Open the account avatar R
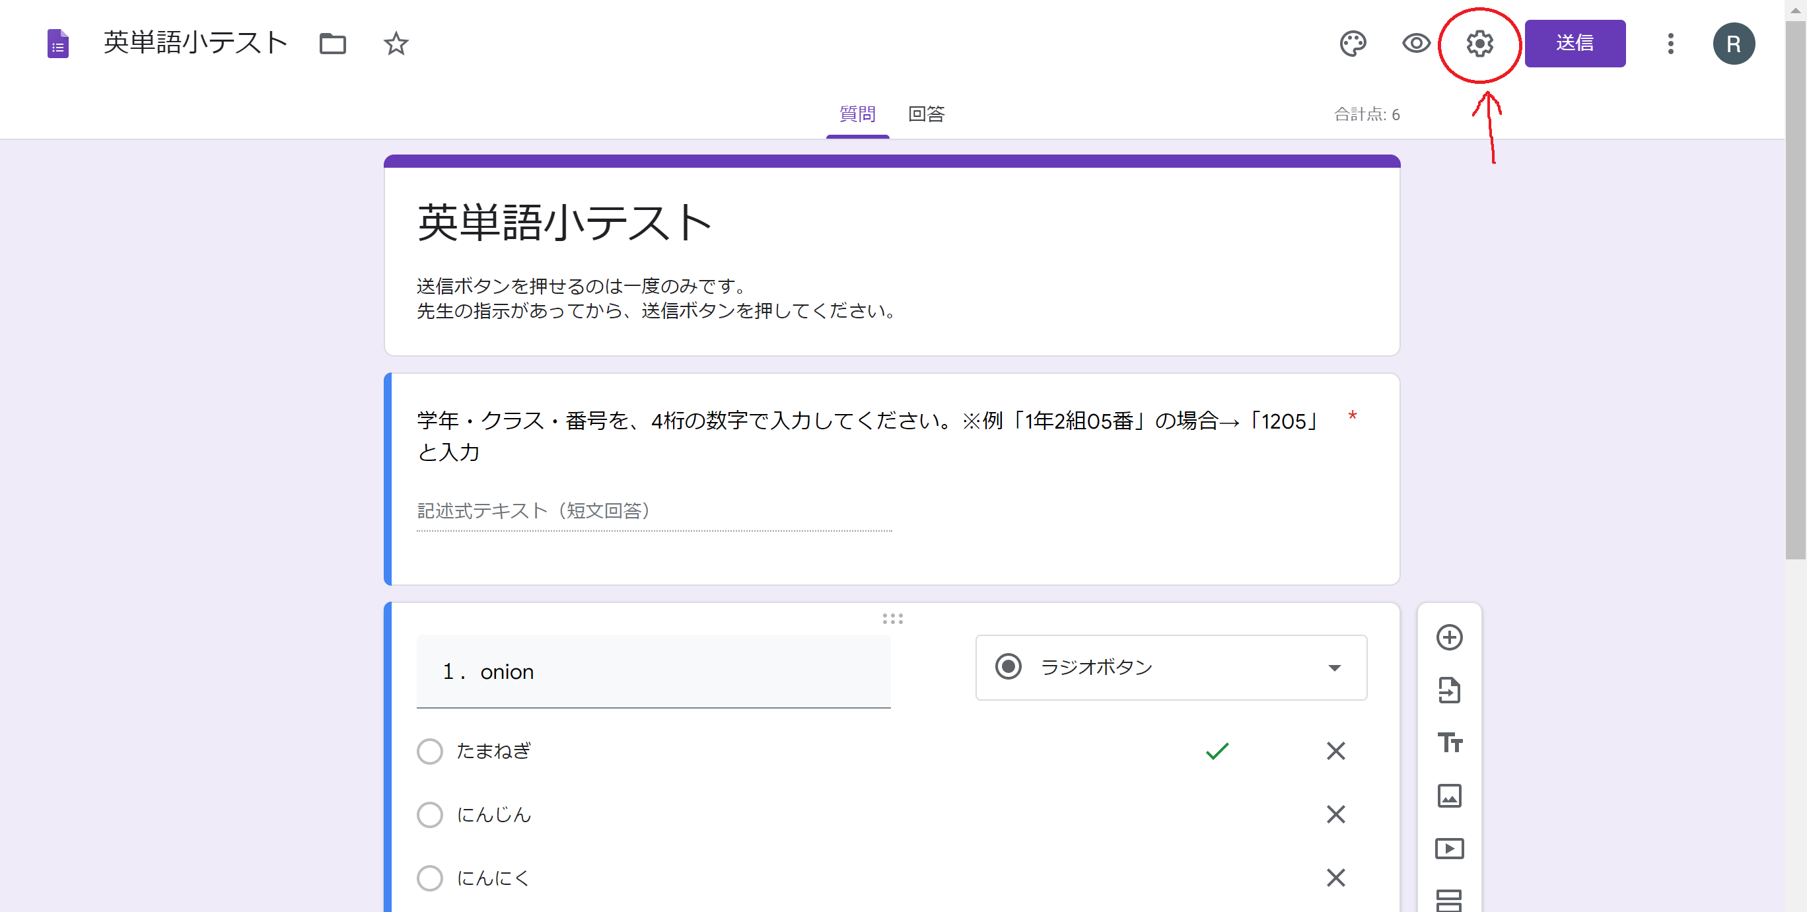Viewport: 1807px width, 912px height. click(x=1733, y=44)
